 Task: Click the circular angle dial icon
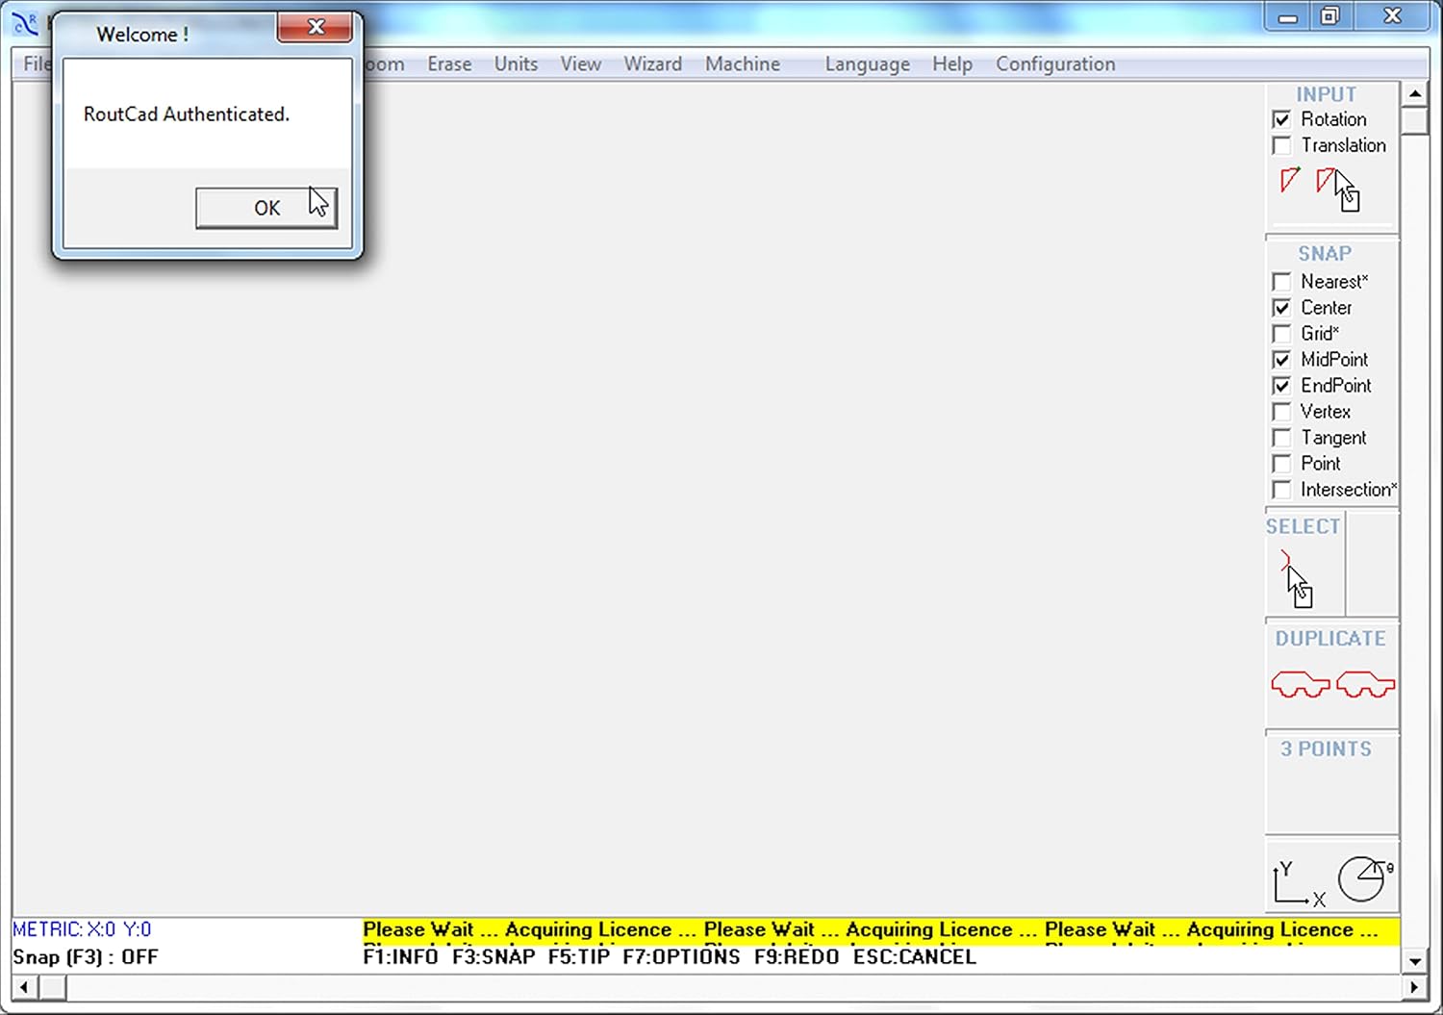click(x=1365, y=878)
